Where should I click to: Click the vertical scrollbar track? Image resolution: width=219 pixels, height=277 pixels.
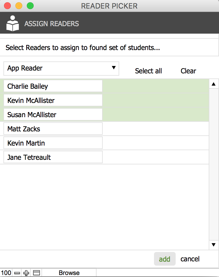coord(214,165)
